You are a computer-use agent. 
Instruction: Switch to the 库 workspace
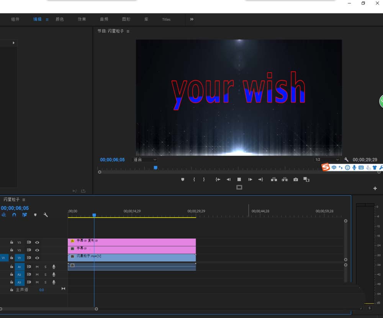click(x=146, y=19)
